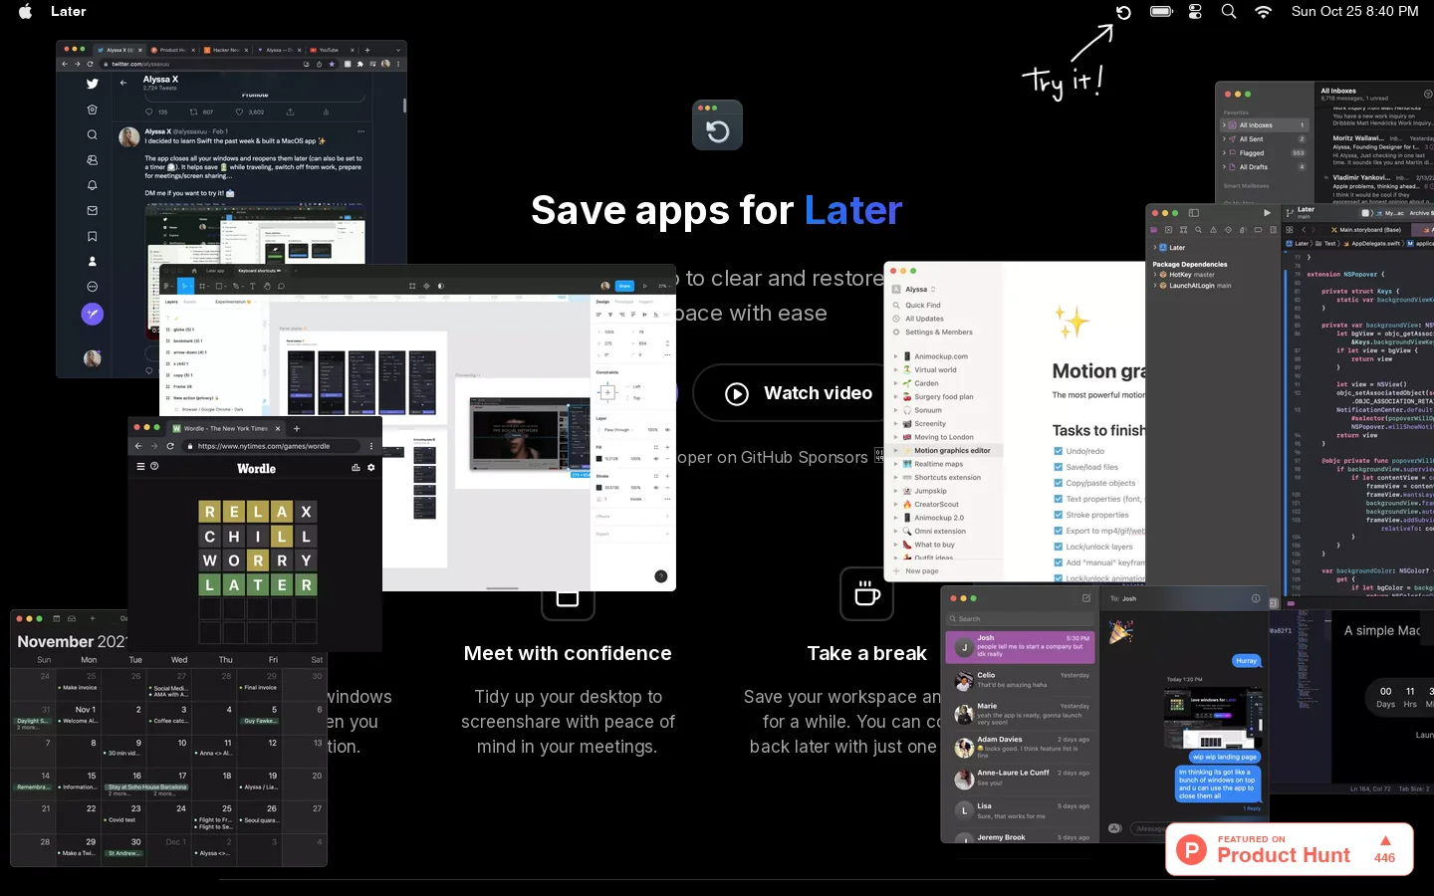Image resolution: width=1434 pixels, height=896 pixels.
Task: Uncheck the Undo/redo task checkbox
Action: click(1058, 451)
